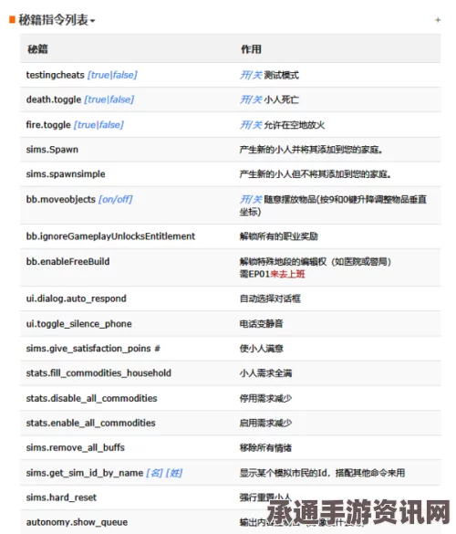Click the dropdown arrow beside 秘籍指令列表

pyautogui.click(x=92, y=21)
